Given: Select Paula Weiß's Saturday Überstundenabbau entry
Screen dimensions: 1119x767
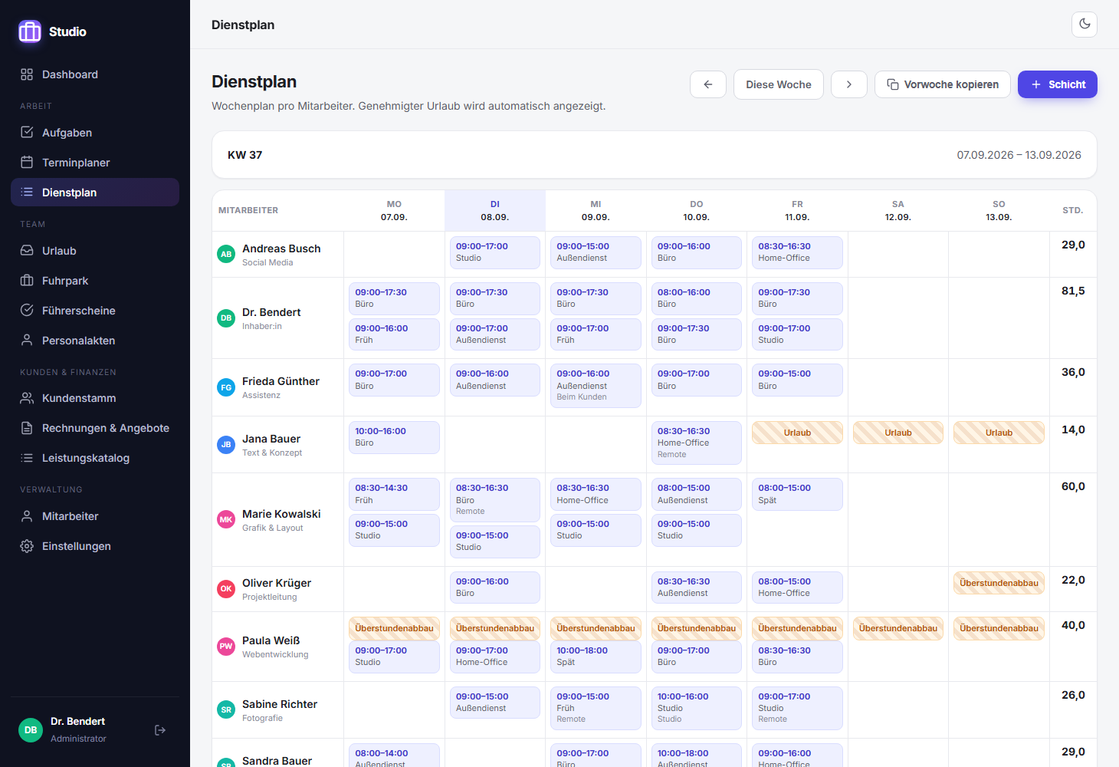Looking at the screenshot, I should click(898, 628).
